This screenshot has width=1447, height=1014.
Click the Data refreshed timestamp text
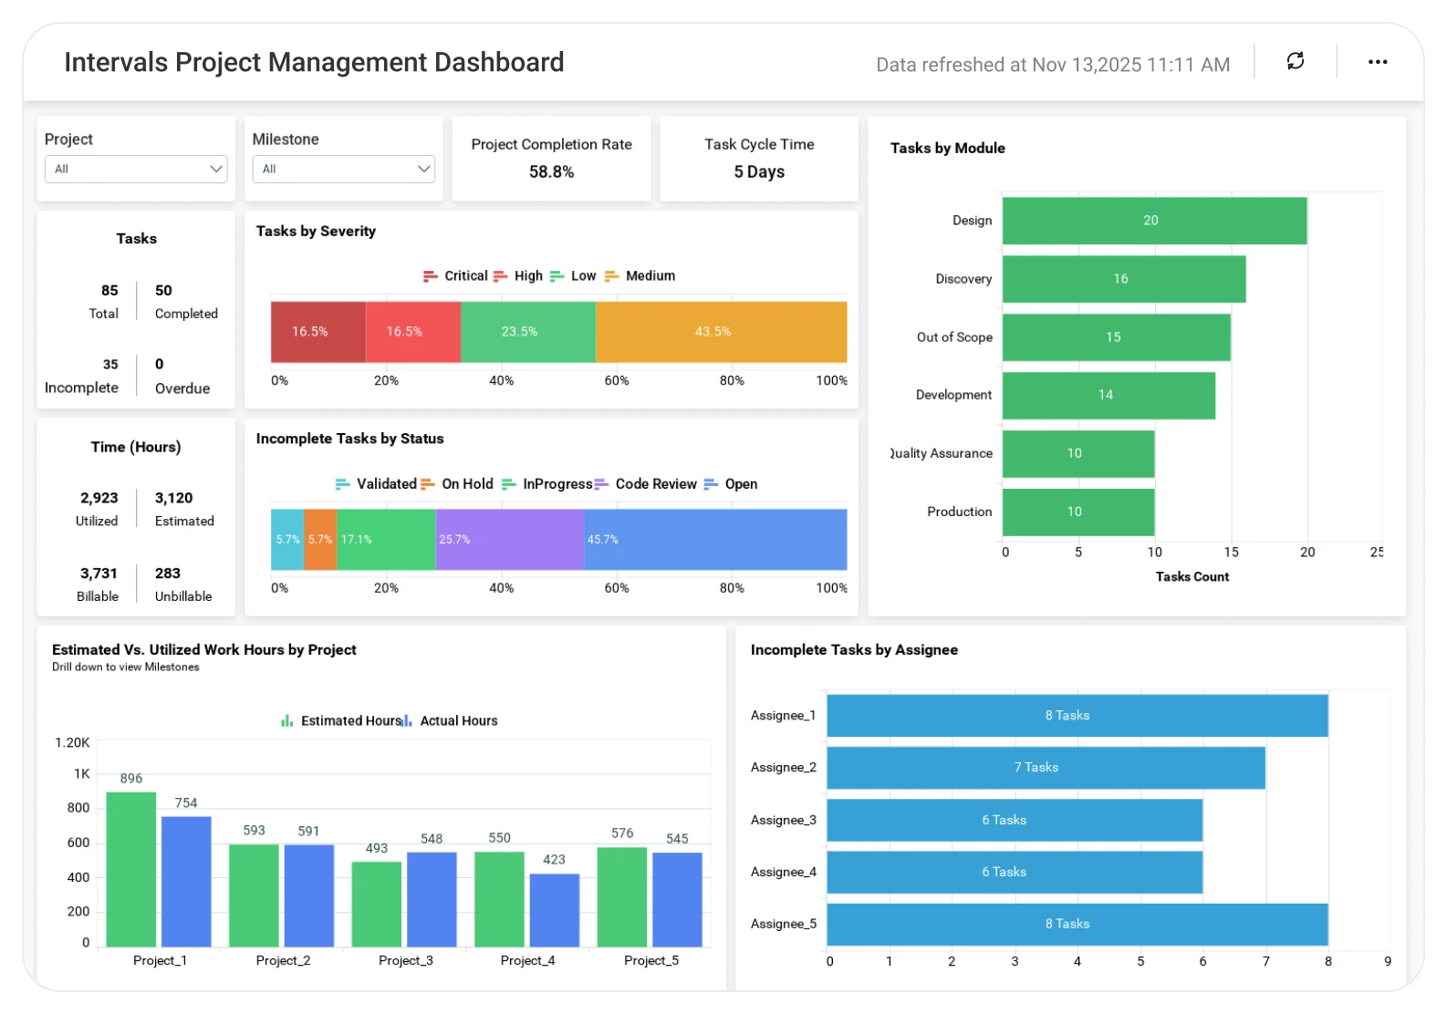[1053, 65]
